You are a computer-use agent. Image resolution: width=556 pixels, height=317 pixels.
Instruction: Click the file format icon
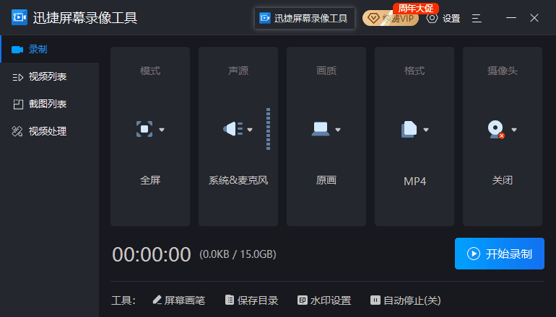409,129
